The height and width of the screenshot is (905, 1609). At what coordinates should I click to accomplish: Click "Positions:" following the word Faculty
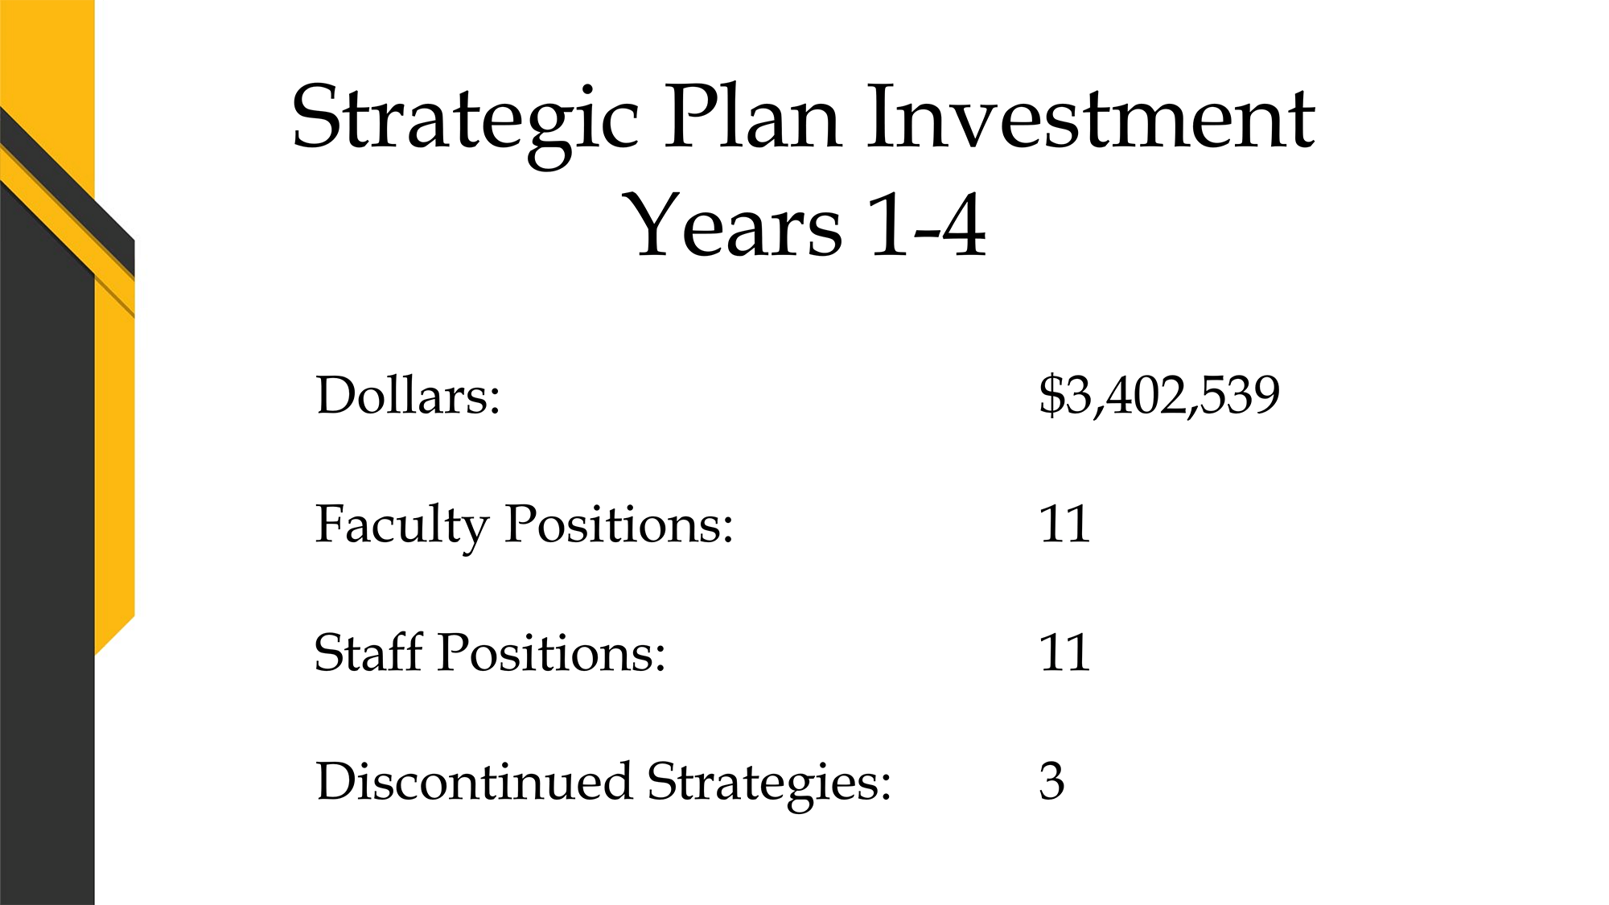point(619,524)
